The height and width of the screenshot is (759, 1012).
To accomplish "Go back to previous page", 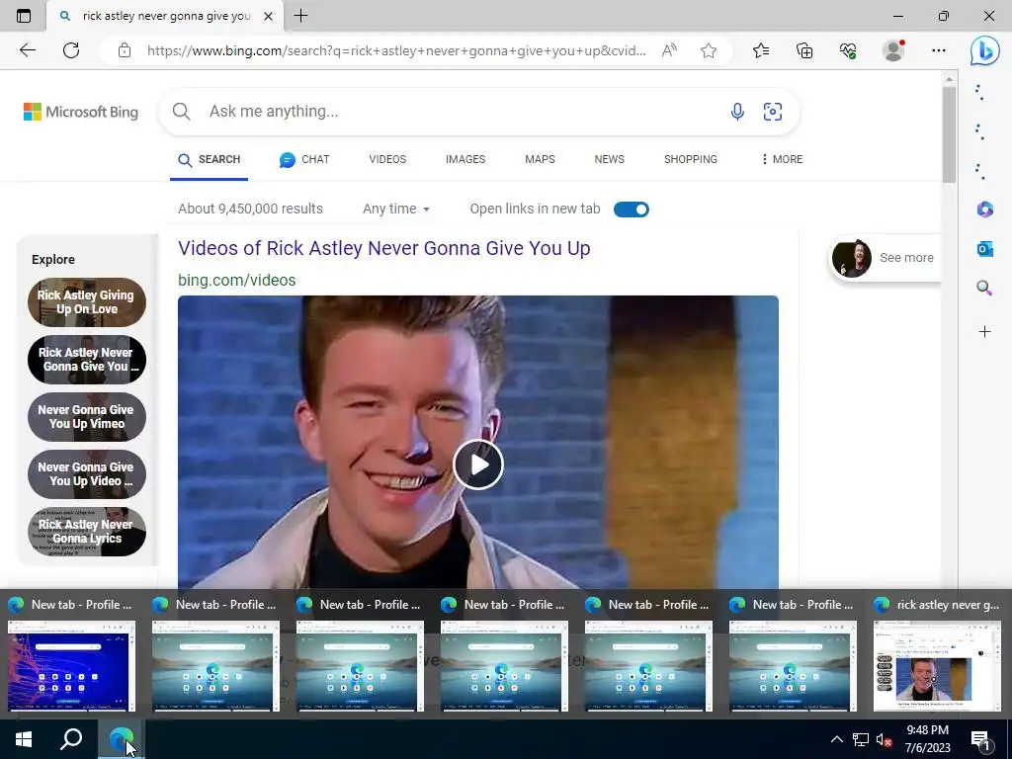I will coord(27,50).
